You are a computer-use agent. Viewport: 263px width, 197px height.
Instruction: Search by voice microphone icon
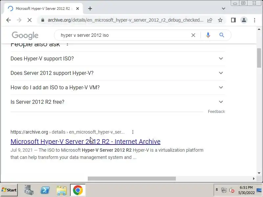coord(208,35)
